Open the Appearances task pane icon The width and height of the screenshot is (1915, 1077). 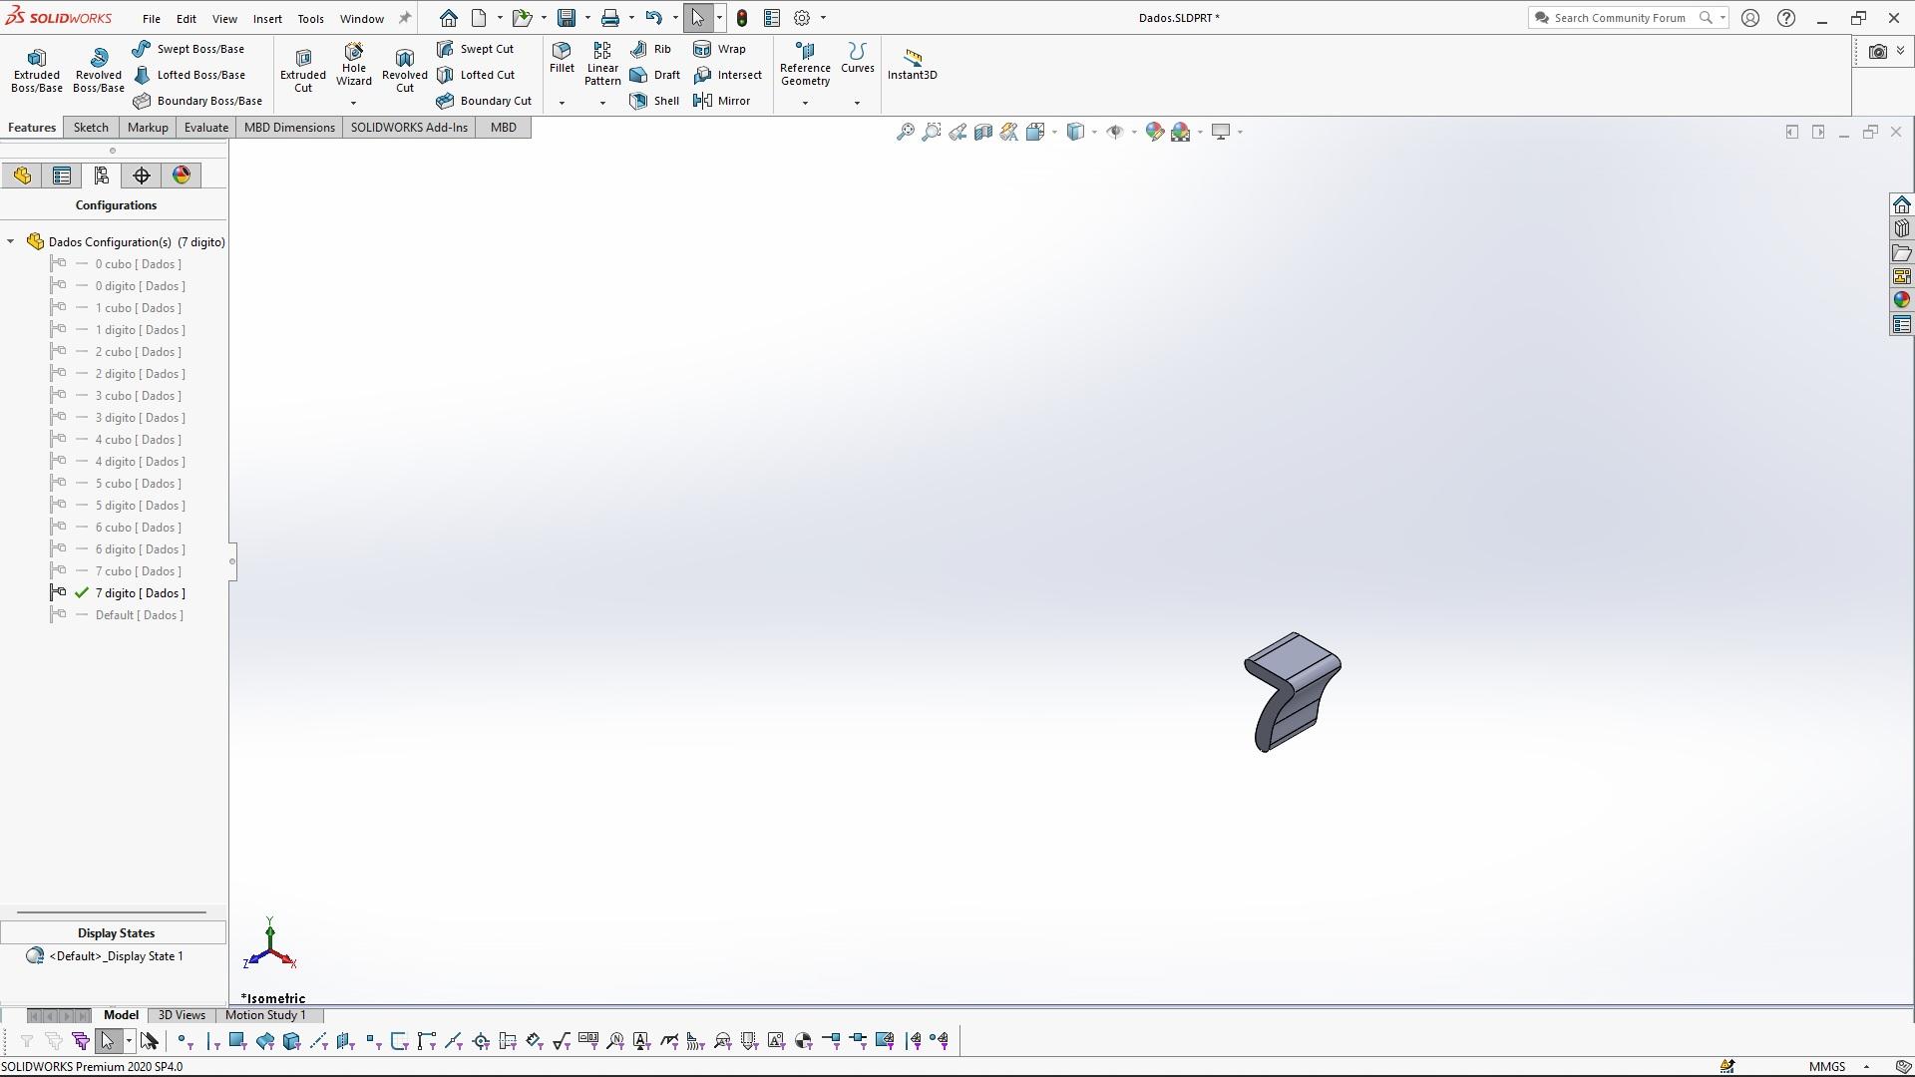coord(1901,300)
